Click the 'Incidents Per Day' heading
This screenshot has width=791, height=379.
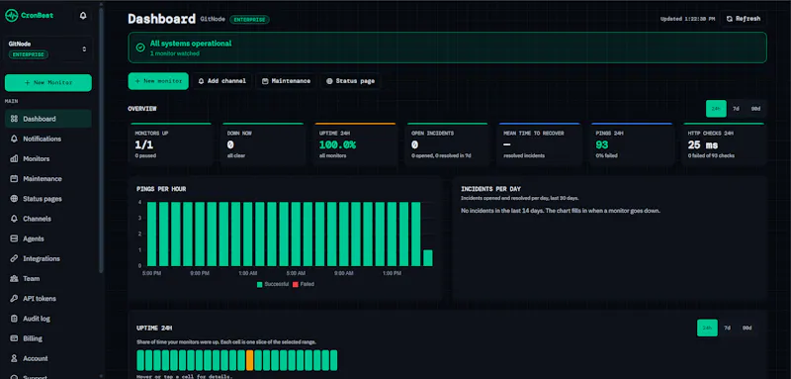(490, 189)
